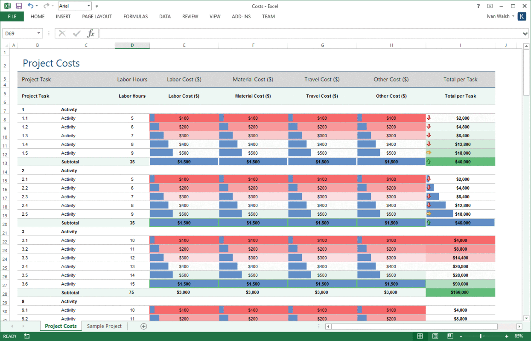Open Page Break Preview from the status bar

[x=450, y=336]
